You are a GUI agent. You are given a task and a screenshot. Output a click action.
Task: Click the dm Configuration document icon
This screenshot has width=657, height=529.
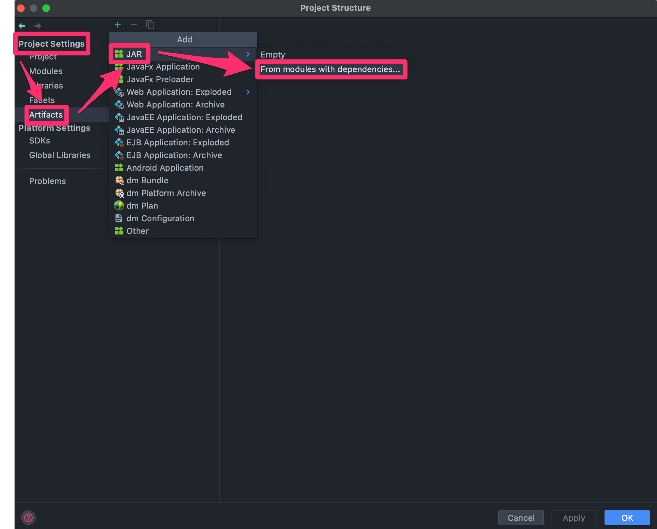(119, 218)
